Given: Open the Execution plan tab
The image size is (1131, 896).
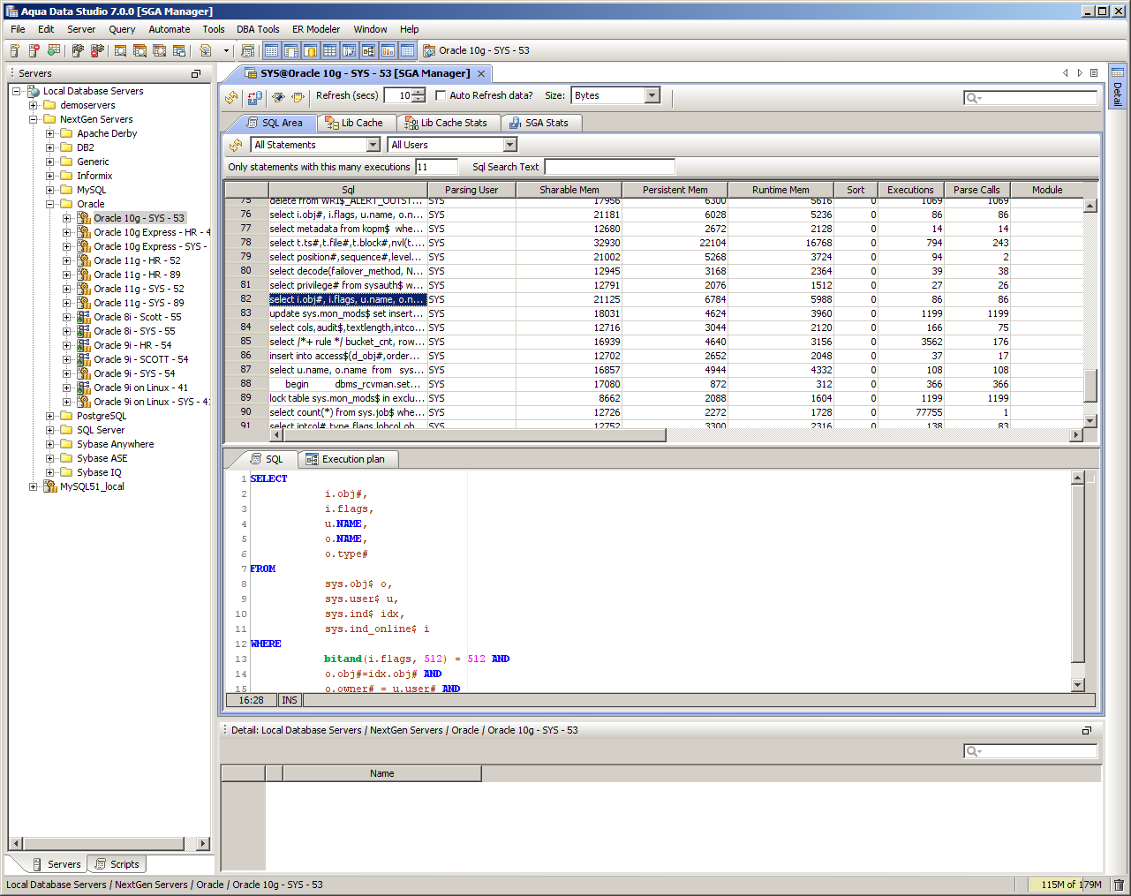Looking at the screenshot, I should pos(346,459).
